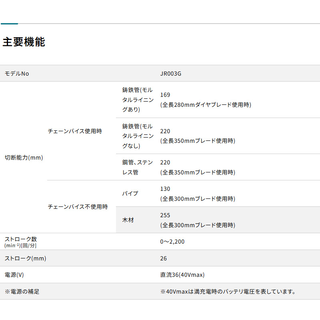Click the 主要機能 heading
This screenshot has height=320, width=320.
[x=24, y=42]
